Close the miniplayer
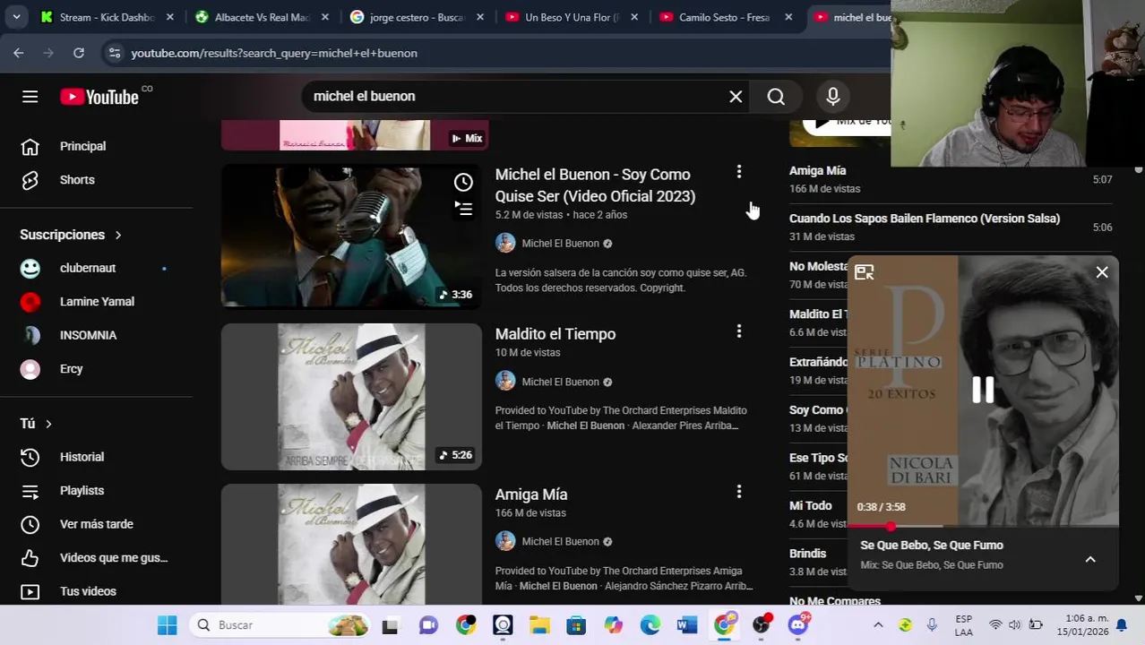This screenshot has height=645, width=1145. (x=1102, y=272)
